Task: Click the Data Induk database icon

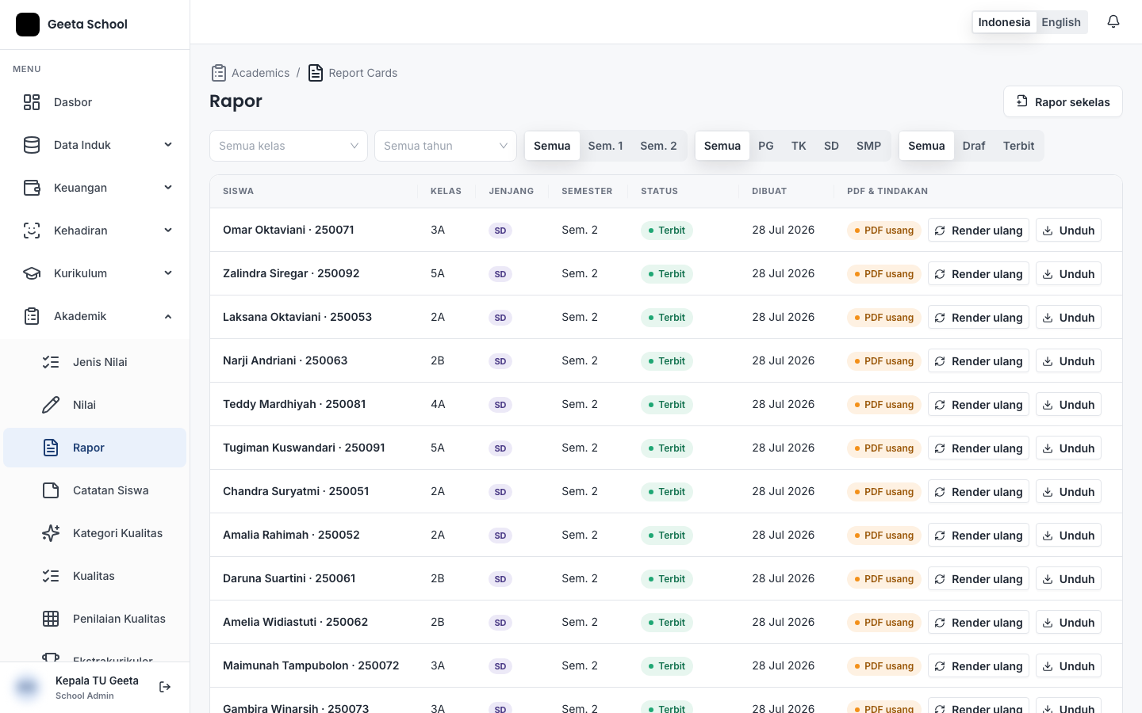Action: [x=32, y=145]
